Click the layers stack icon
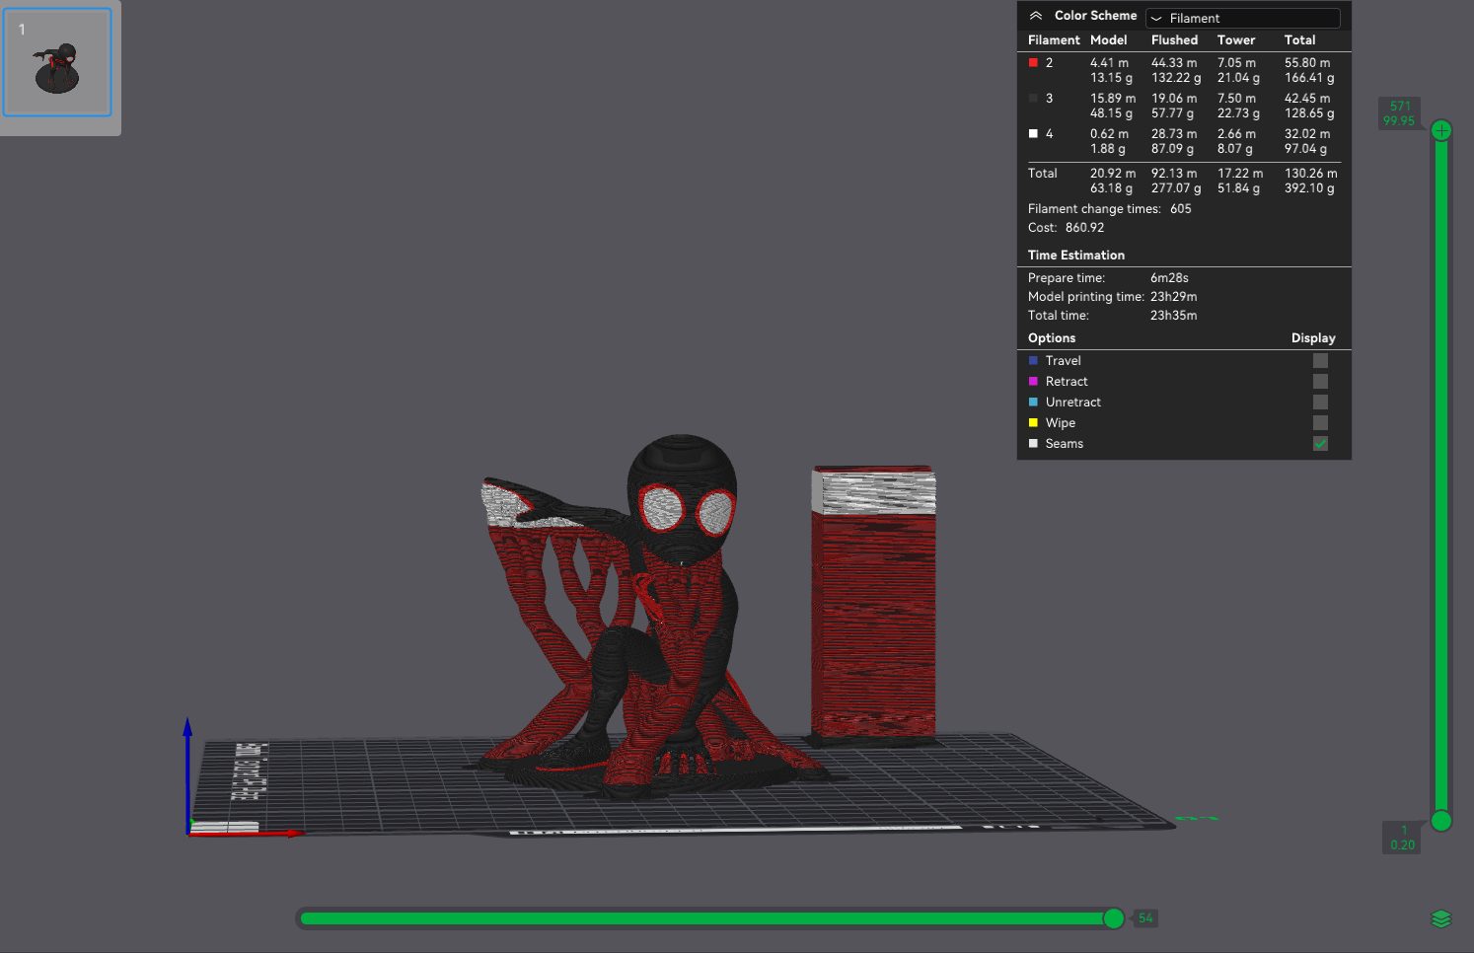The width and height of the screenshot is (1474, 953). (x=1440, y=919)
